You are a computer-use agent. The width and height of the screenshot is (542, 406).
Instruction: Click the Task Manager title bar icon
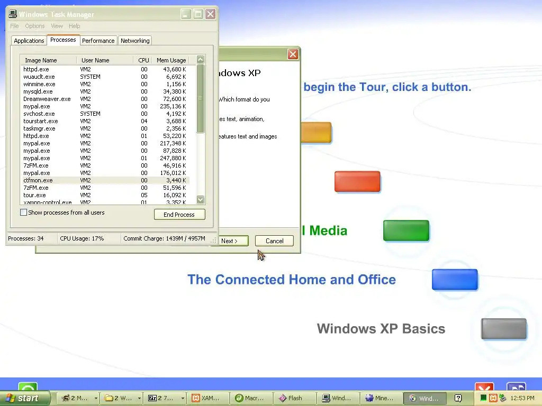[x=13, y=14]
